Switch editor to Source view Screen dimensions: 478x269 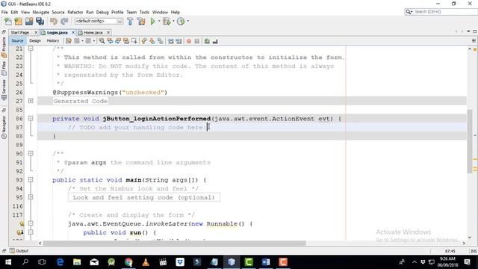coord(17,40)
